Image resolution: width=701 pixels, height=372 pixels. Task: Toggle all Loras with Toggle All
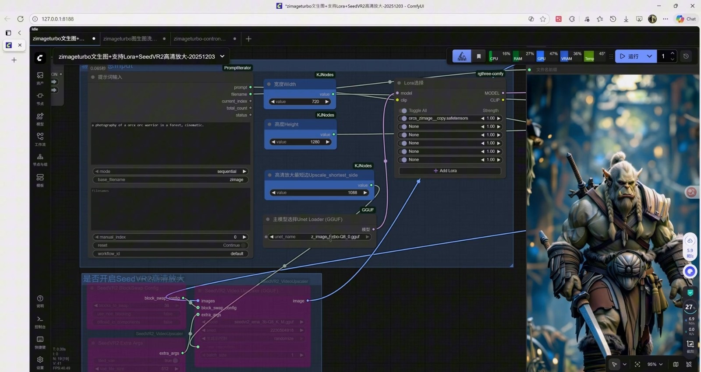404,111
